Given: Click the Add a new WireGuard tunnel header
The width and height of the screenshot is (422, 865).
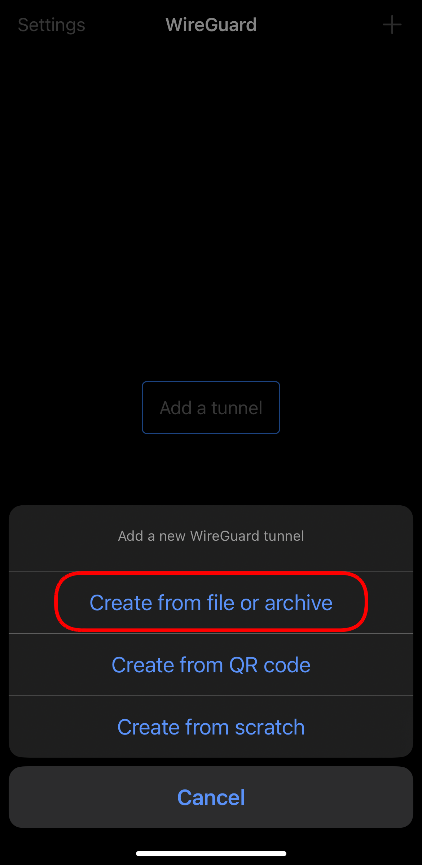Looking at the screenshot, I should (211, 536).
